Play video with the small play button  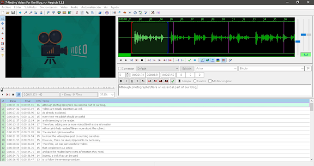2,95
